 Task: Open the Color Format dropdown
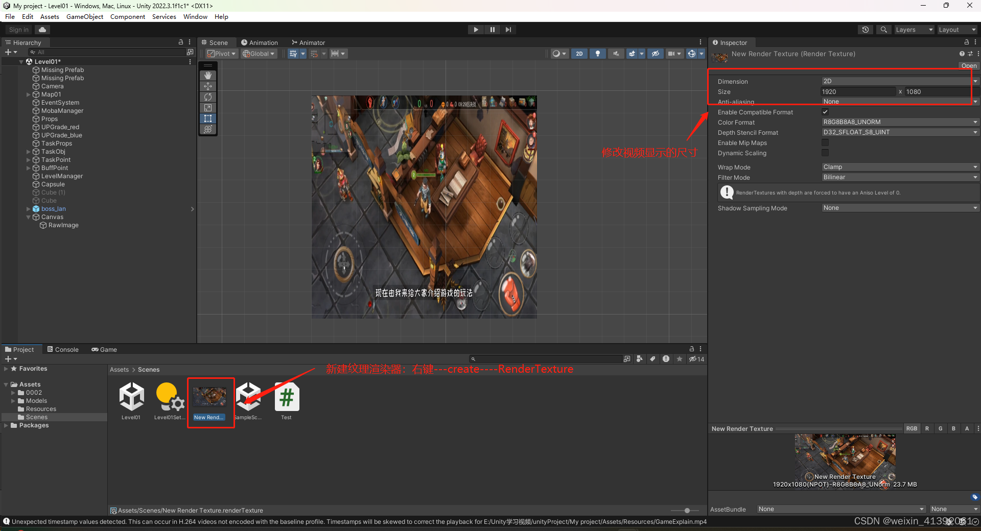tap(899, 122)
